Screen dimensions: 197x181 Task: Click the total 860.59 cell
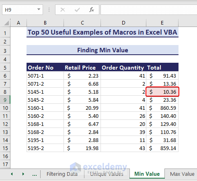(x=162, y=108)
